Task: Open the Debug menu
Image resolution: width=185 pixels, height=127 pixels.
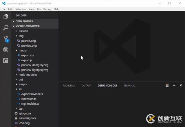Action: click(47, 9)
